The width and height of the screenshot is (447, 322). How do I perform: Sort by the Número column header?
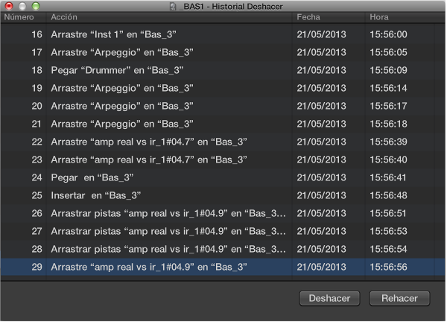[23, 17]
